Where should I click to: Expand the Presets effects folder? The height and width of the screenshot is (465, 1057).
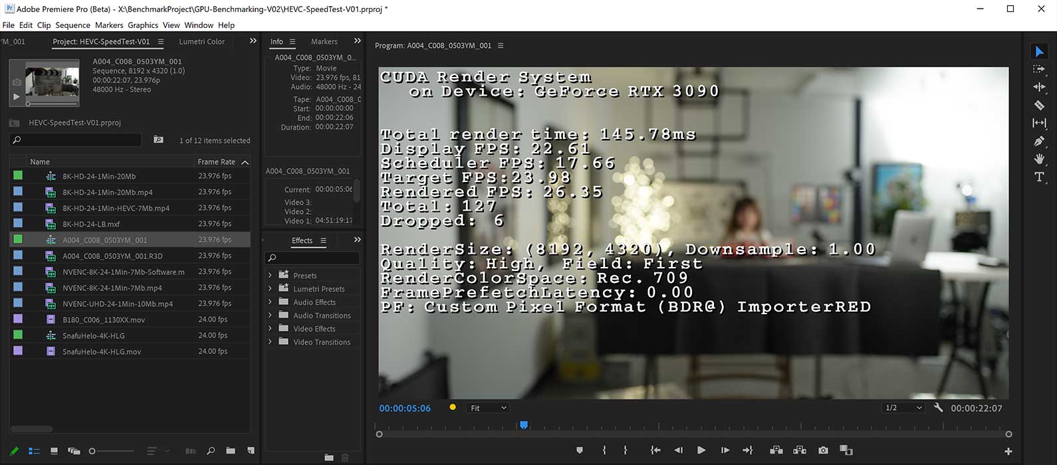pyautogui.click(x=270, y=275)
